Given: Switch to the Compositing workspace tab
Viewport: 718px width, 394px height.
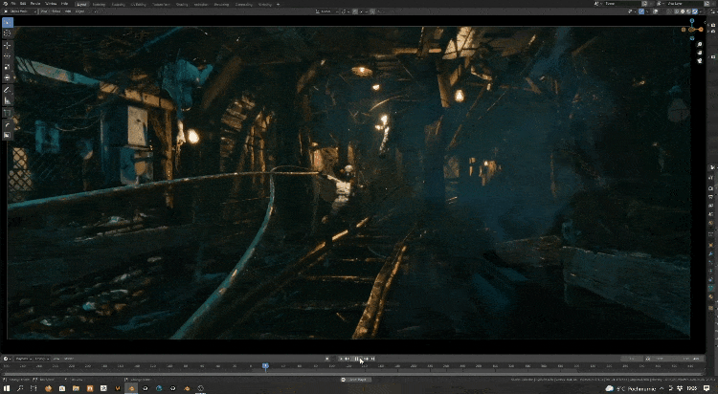Looking at the screenshot, I should click(x=243, y=4).
